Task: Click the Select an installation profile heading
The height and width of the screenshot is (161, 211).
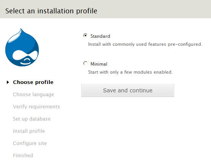Action: [x=51, y=11]
